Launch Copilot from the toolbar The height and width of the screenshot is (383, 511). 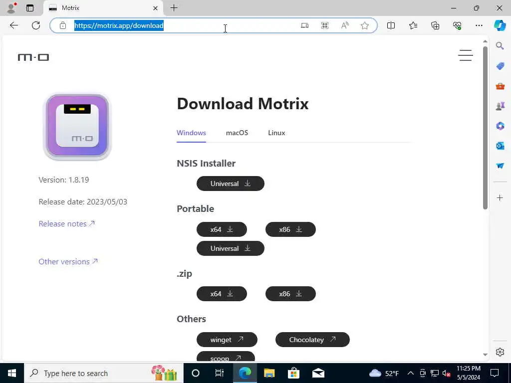500,25
